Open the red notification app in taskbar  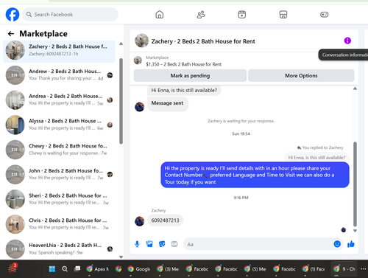click(13, 268)
